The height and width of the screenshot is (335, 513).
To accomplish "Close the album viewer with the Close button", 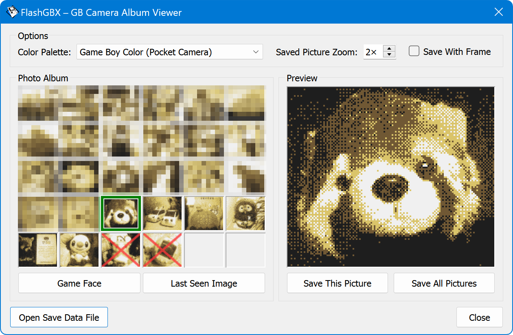I will point(479,317).
